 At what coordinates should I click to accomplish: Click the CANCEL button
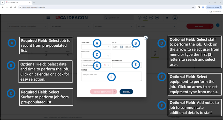[126, 92]
